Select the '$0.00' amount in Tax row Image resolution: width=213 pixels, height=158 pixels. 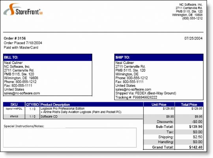198,132
